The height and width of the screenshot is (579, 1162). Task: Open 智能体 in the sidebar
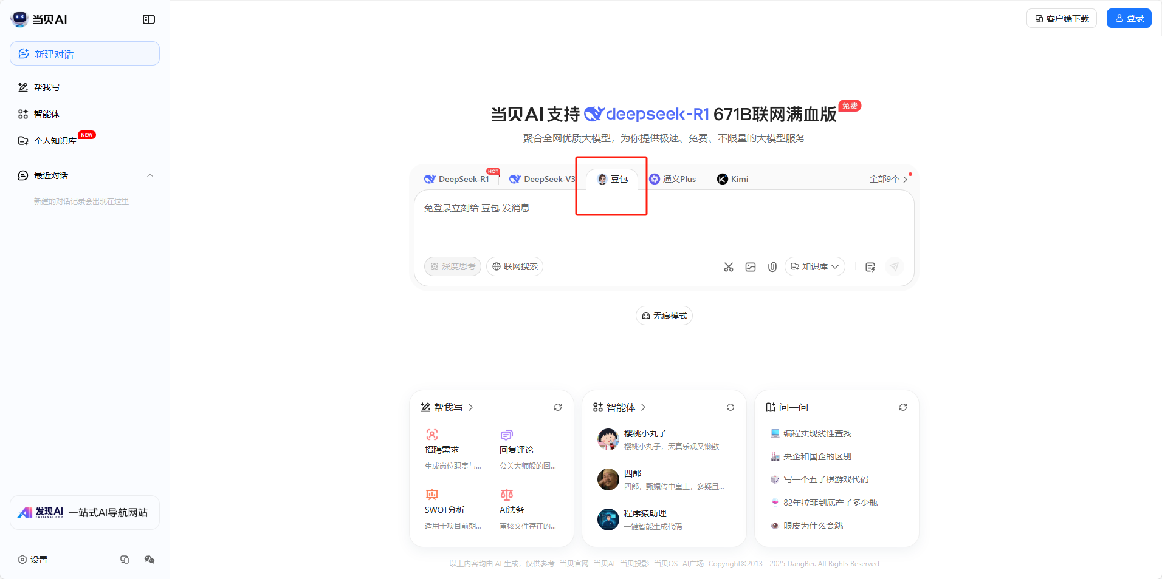(x=39, y=114)
